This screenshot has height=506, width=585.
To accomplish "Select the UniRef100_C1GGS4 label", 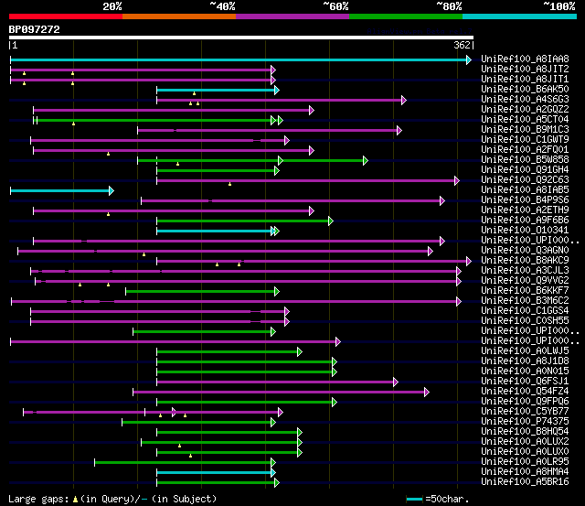I will pyautogui.click(x=525, y=311).
